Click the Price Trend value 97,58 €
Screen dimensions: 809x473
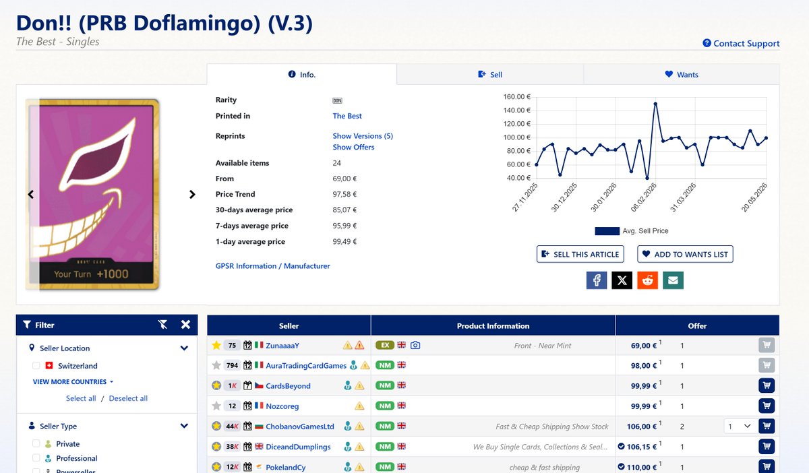coord(344,194)
